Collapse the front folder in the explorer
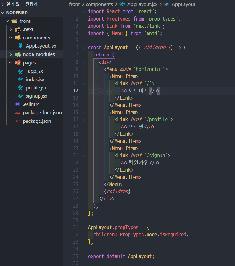 (x=7, y=21)
